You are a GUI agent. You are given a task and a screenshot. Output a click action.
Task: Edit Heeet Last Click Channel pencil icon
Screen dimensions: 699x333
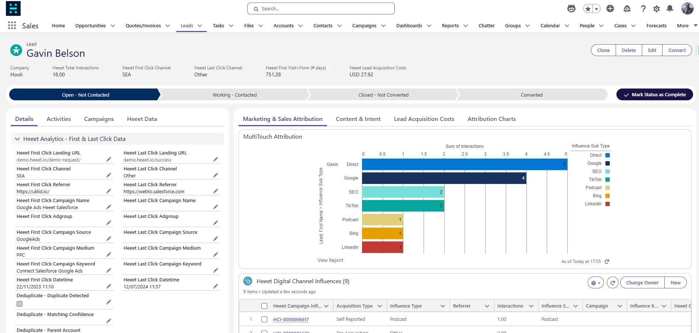coord(216,175)
